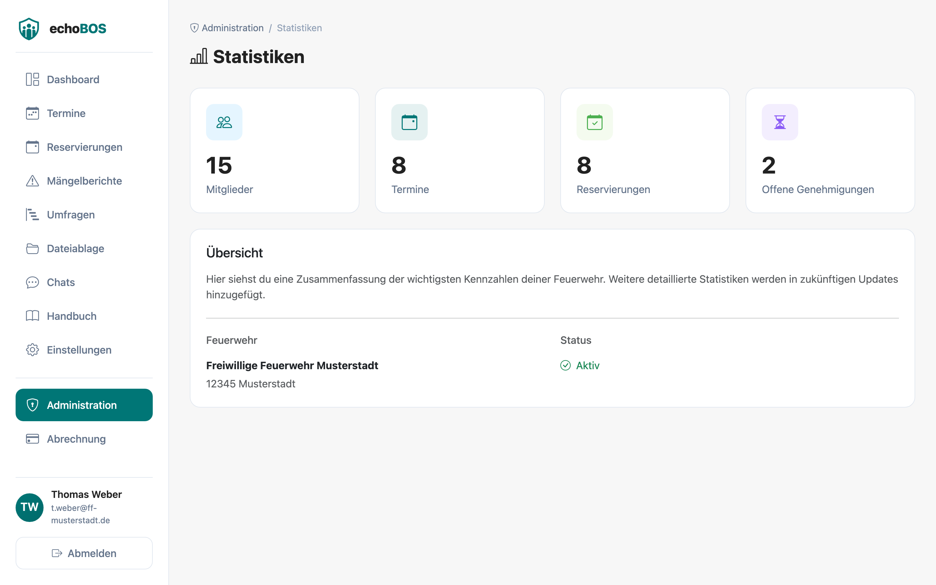Open Einstellungen in the sidebar

coord(84,350)
